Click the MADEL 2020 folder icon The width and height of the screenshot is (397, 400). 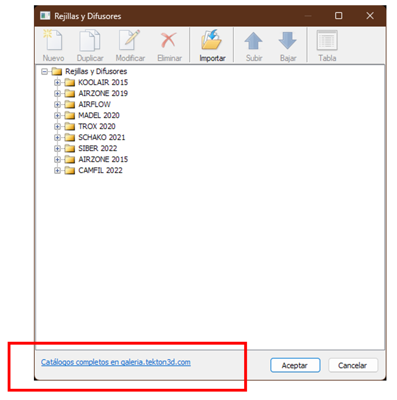click(x=70, y=115)
